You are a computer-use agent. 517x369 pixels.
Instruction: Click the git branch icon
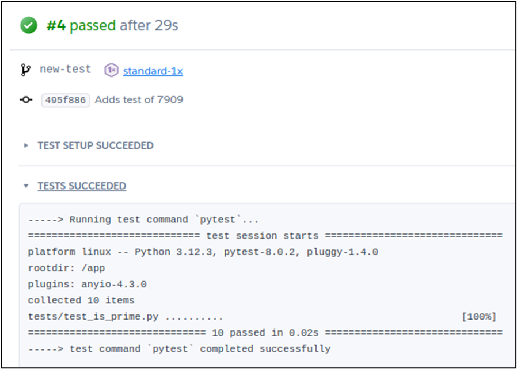coord(25,70)
